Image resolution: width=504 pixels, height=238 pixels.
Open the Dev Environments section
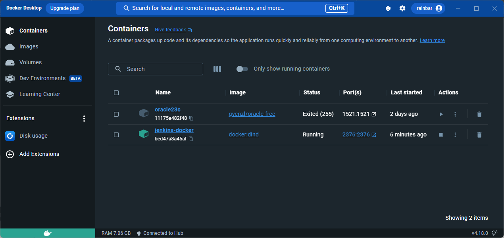click(x=48, y=78)
